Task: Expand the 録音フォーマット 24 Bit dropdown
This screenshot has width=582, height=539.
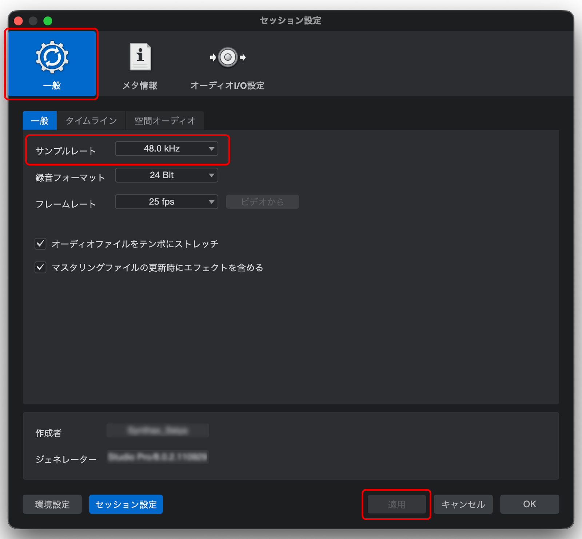Action: pos(166,175)
